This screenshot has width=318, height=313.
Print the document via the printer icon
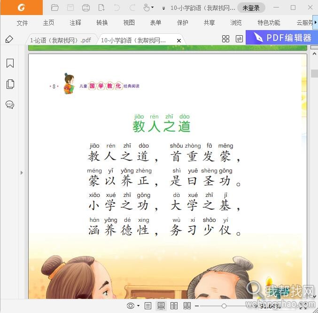86,8
